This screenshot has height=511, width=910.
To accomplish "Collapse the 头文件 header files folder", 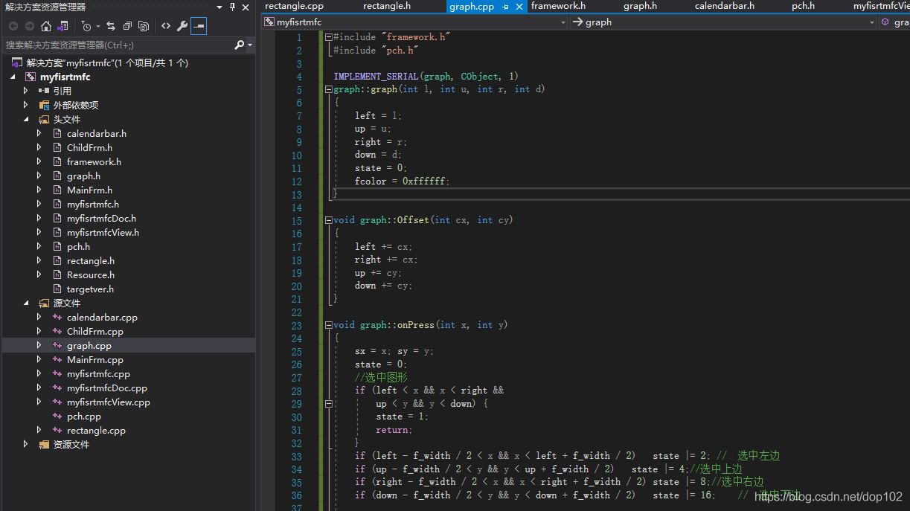I will pyautogui.click(x=26, y=119).
